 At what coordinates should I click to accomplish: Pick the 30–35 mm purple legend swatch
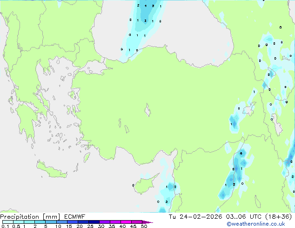pos(104,222)
